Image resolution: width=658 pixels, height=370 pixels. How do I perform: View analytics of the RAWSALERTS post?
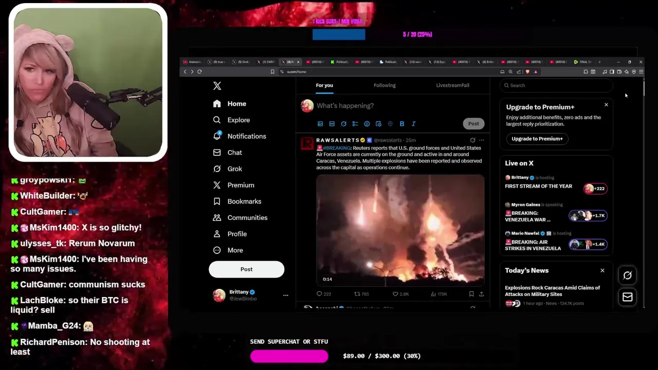tap(438, 294)
